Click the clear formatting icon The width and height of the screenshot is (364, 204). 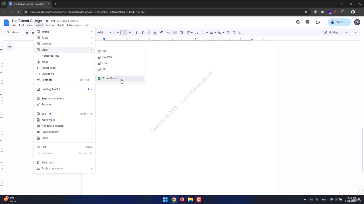[240, 33]
